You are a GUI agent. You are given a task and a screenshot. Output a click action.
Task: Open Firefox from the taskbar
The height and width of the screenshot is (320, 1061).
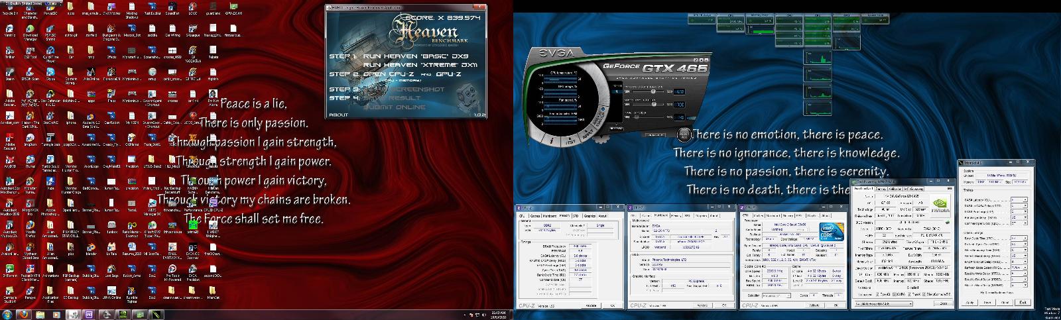coord(24,314)
